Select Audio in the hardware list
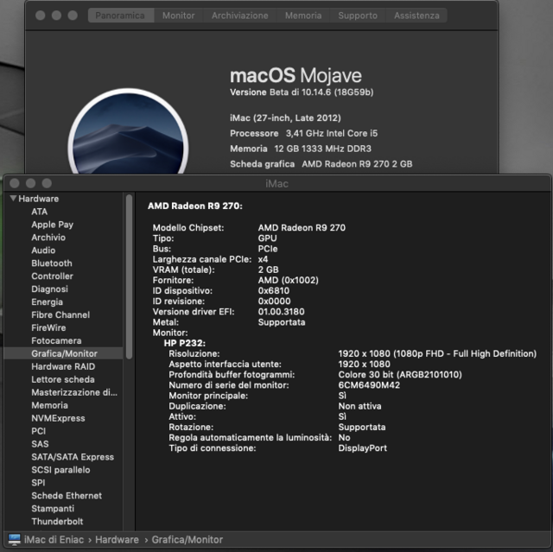Image resolution: width=553 pixels, height=552 pixels. coord(43,251)
